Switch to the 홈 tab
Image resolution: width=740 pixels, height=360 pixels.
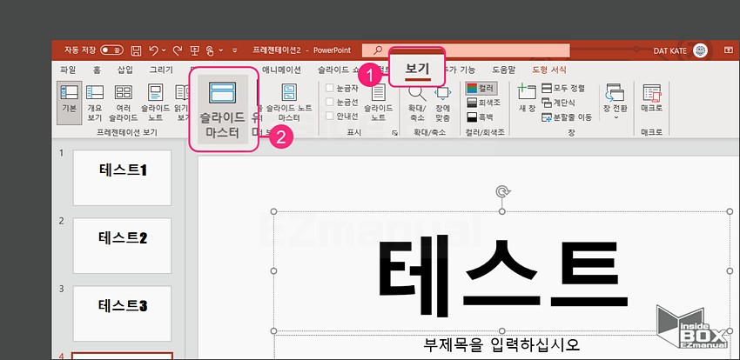click(97, 70)
